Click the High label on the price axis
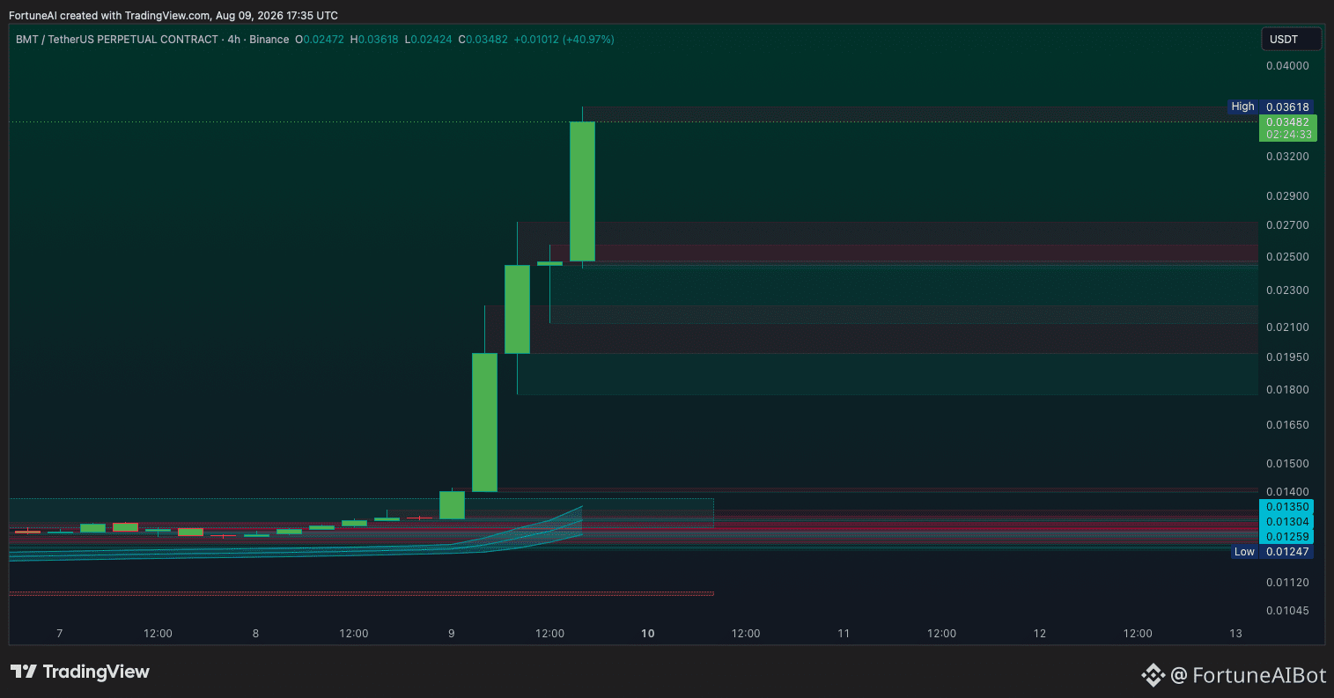Viewport: 1334px width, 698px height. click(x=1242, y=107)
